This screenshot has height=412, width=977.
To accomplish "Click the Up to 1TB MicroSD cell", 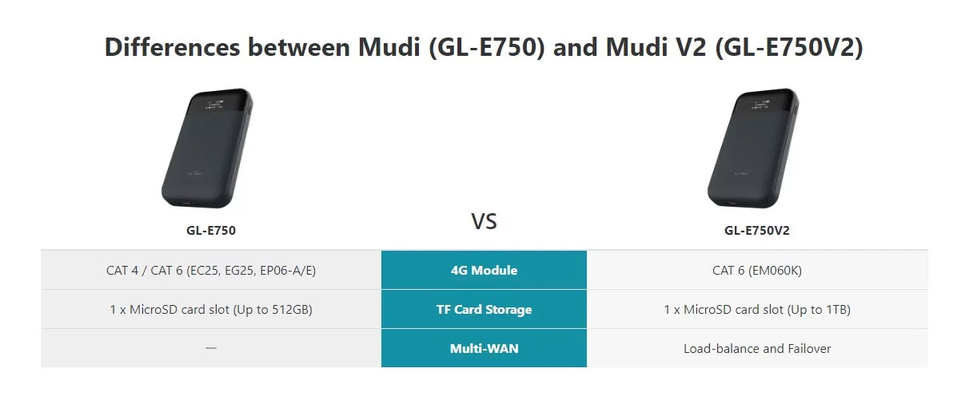I will point(757,309).
